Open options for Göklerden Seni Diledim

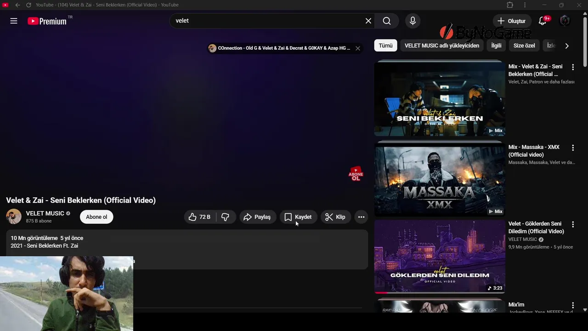coord(573,224)
